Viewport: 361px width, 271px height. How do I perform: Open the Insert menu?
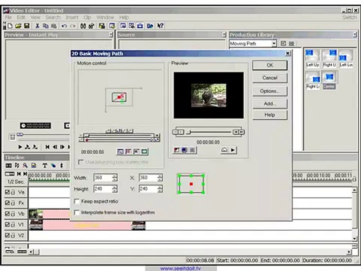[x=72, y=17]
